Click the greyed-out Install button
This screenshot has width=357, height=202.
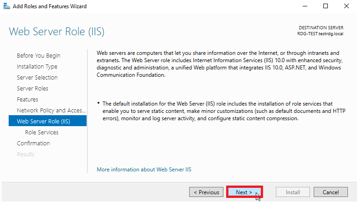293,192
